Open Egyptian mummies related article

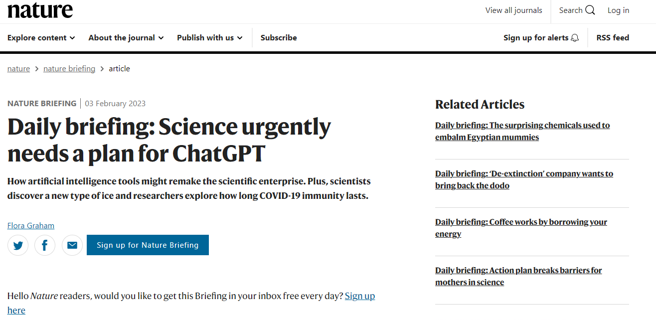point(522,131)
